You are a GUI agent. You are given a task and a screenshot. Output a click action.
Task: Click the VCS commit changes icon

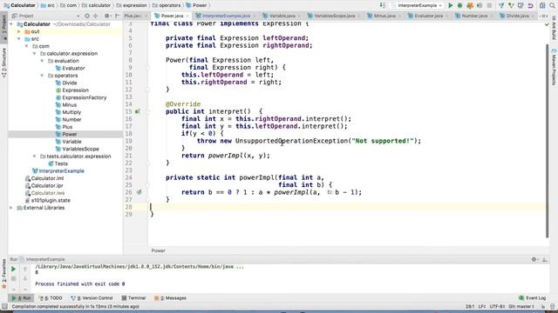511,5
